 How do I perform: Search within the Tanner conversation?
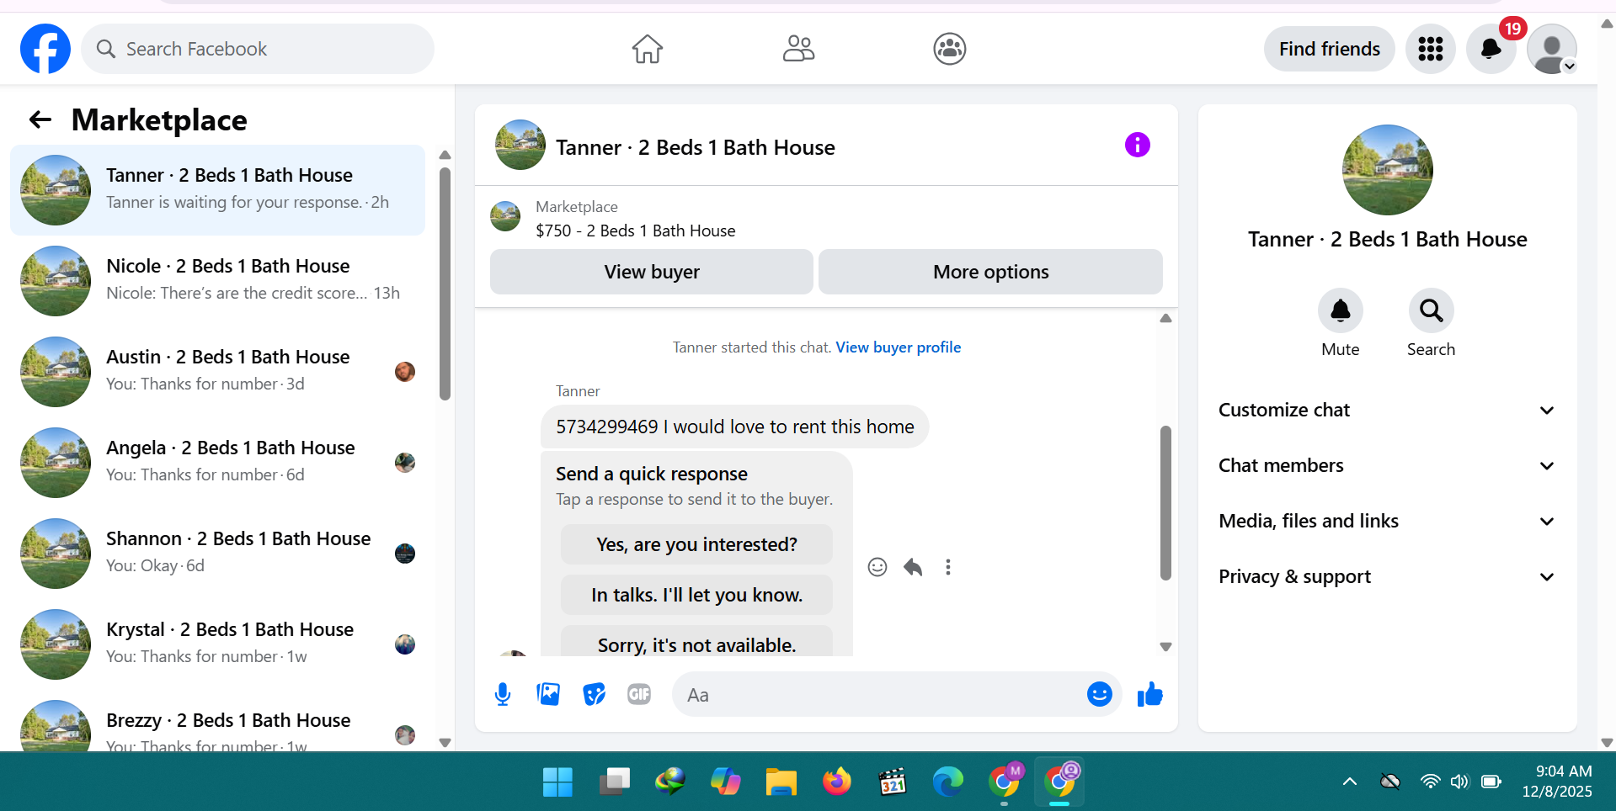(x=1431, y=311)
